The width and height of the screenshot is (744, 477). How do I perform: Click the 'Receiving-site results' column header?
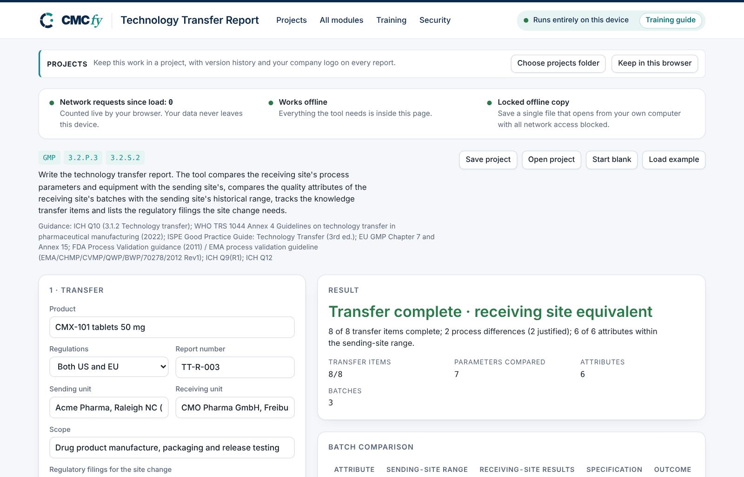(527, 470)
